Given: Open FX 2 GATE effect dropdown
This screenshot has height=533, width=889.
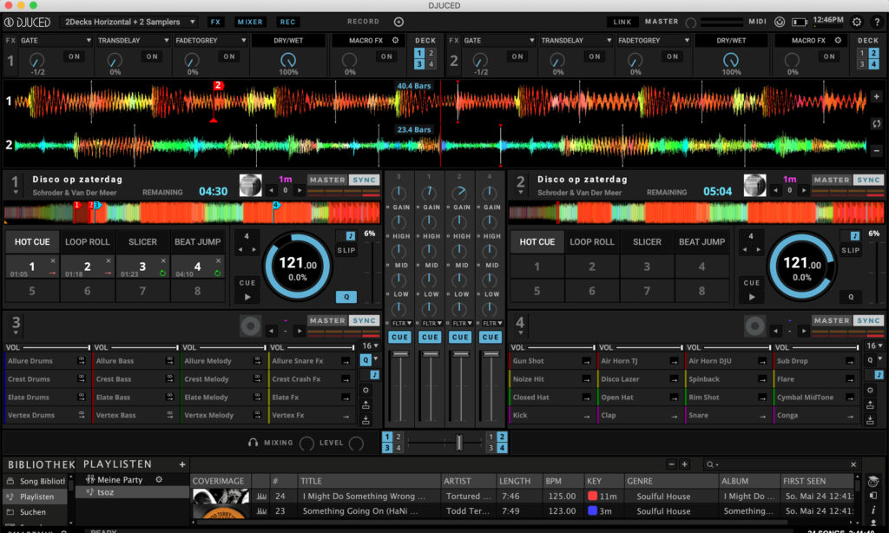Looking at the screenshot, I should (499, 40).
